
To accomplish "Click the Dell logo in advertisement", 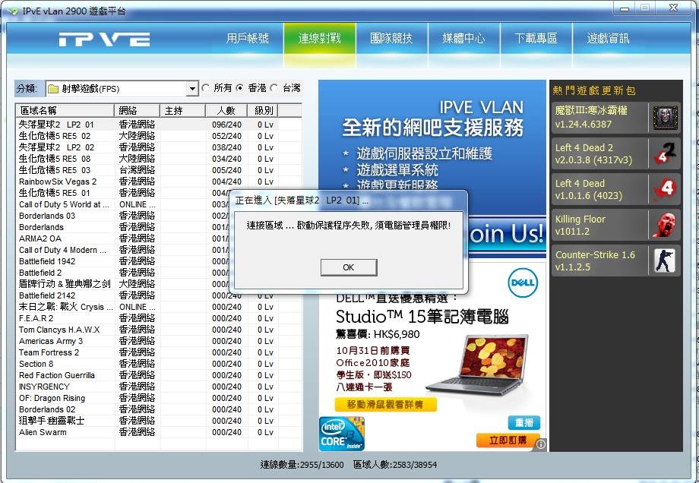I will pyautogui.click(x=523, y=283).
